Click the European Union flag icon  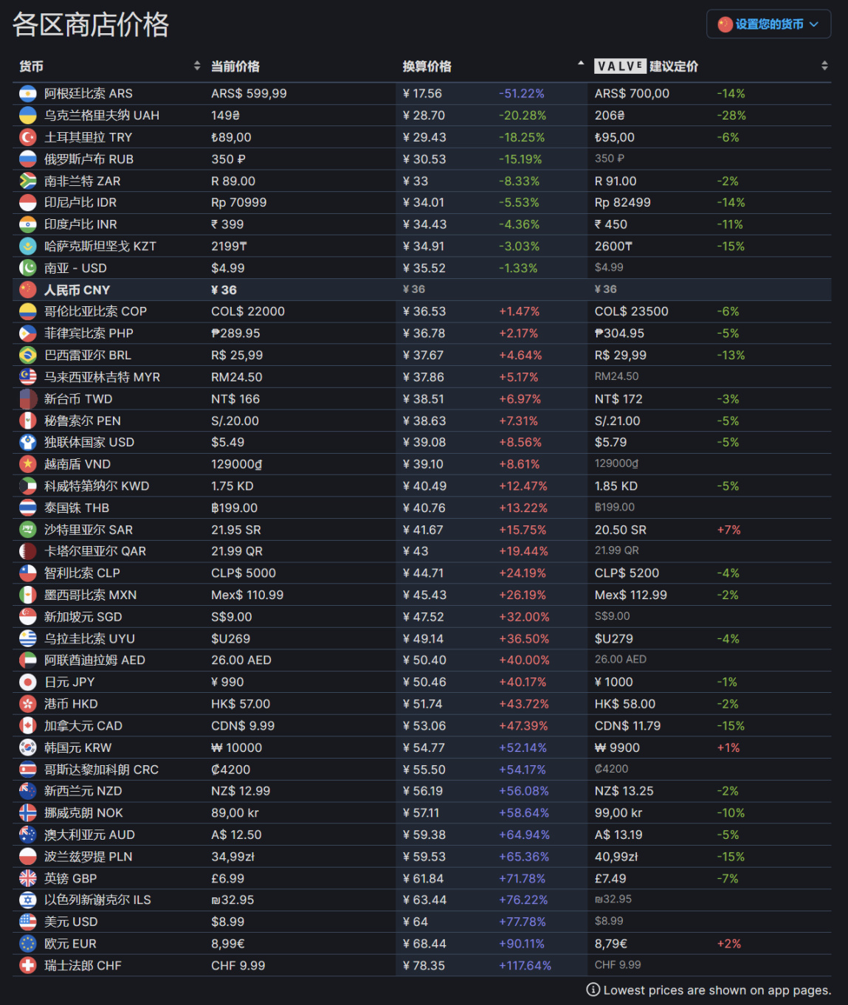[27, 943]
